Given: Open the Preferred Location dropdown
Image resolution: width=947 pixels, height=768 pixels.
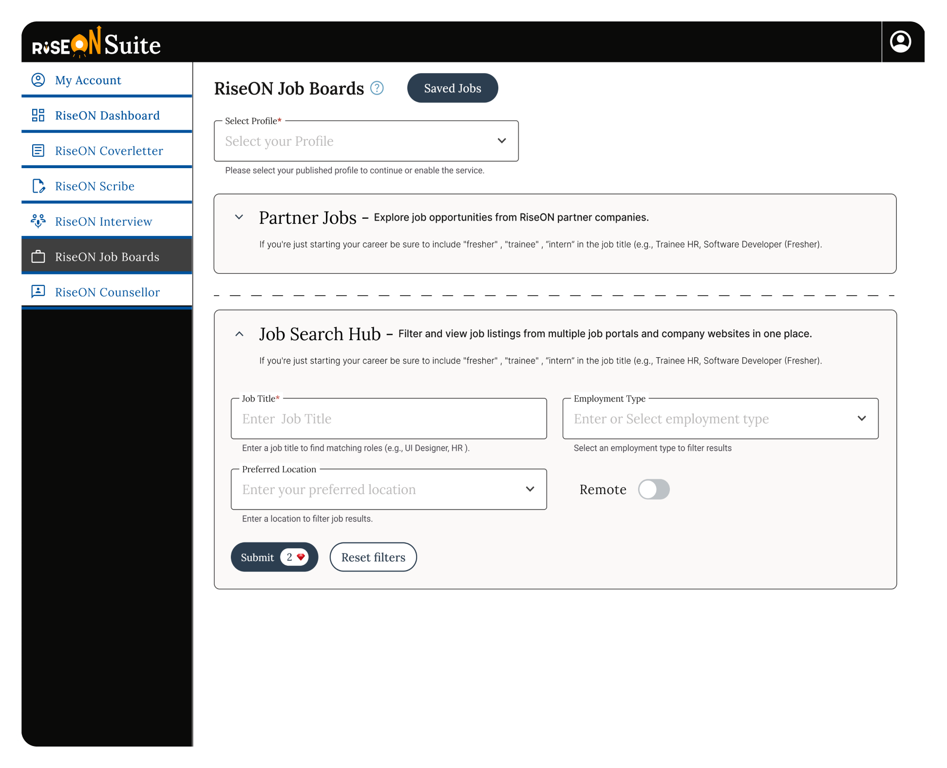Looking at the screenshot, I should [530, 489].
